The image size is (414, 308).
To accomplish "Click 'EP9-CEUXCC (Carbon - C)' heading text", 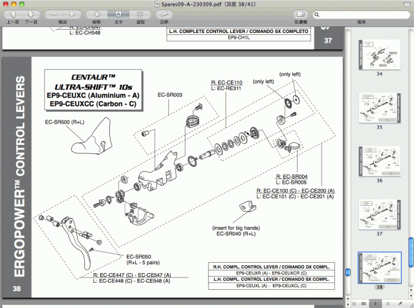I will (93, 104).
